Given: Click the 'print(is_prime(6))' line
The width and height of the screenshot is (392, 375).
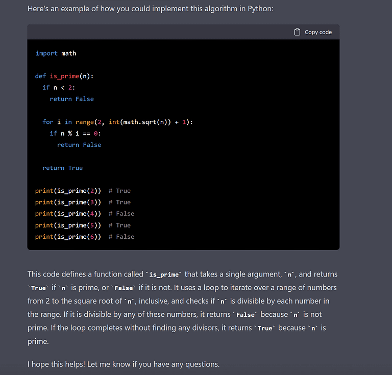Looking at the screenshot, I should pyautogui.click(x=85, y=237).
